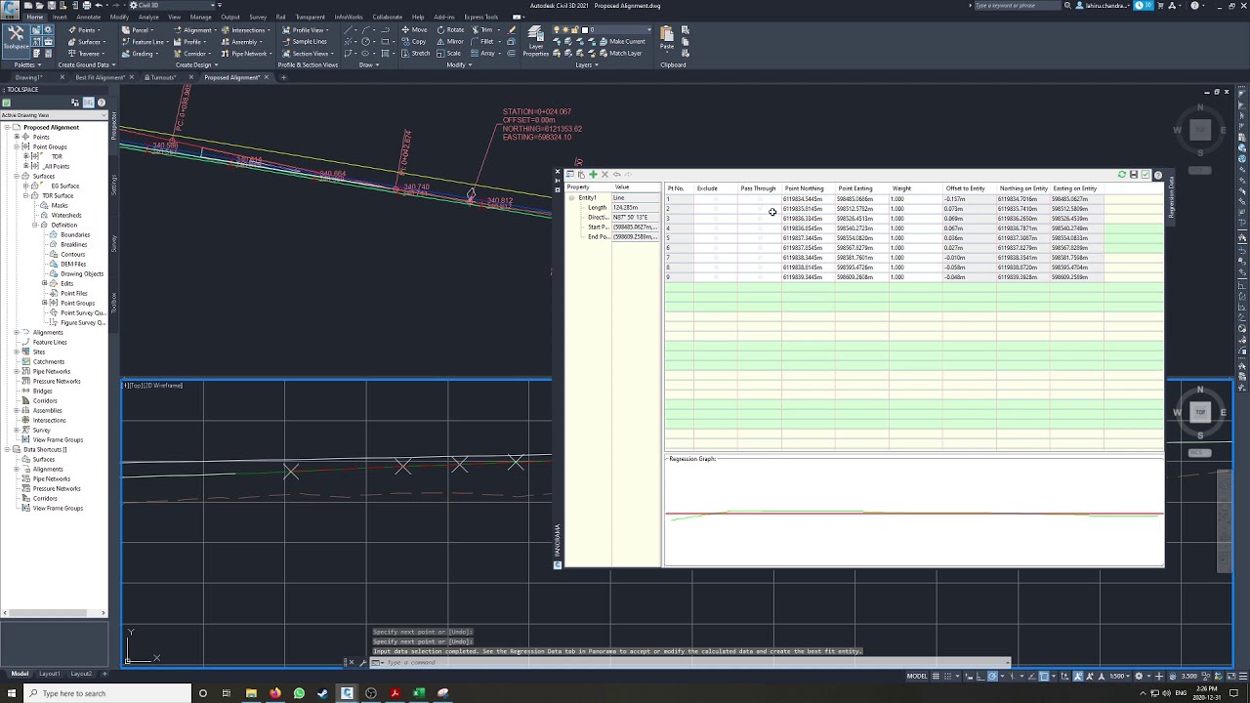Click Make Current layer tool
The image size is (1250, 703).
(621, 41)
